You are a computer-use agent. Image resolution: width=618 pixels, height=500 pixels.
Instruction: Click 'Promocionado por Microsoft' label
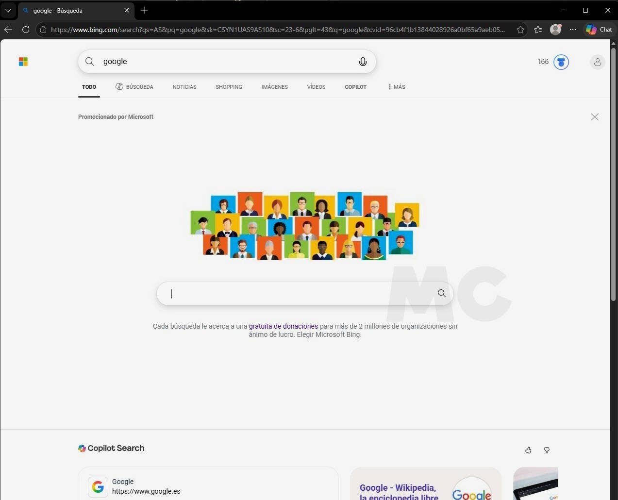tap(116, 117)
